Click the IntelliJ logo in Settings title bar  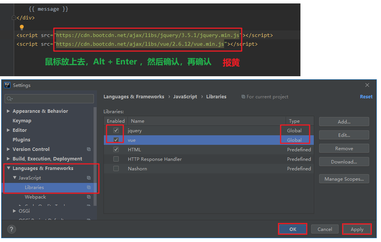[7, 85]
